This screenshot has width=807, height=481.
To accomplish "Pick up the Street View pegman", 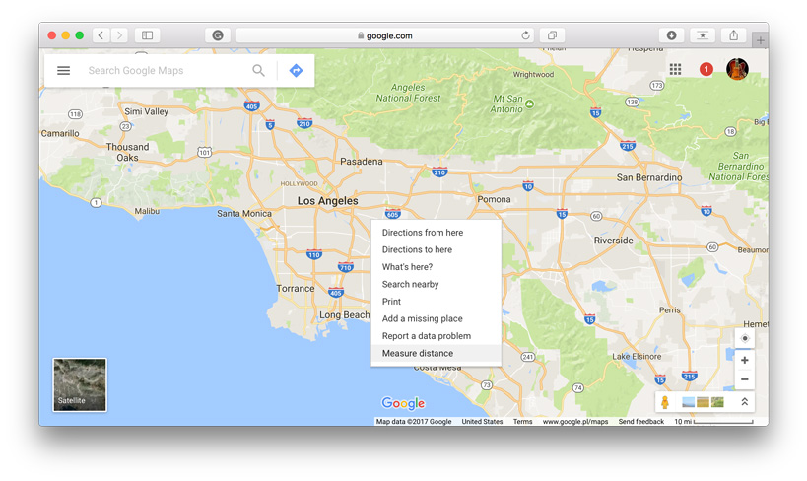I will (x=666, y=402).
